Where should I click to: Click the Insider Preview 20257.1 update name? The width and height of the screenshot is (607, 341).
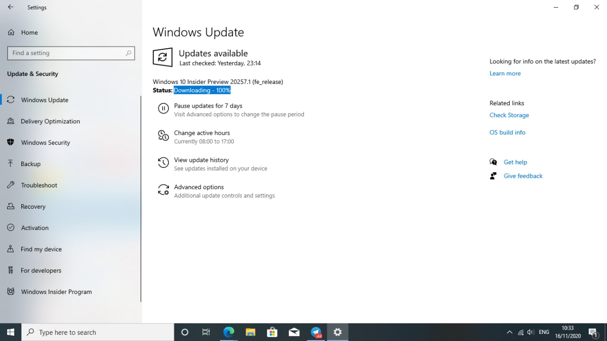click(218, 82)
